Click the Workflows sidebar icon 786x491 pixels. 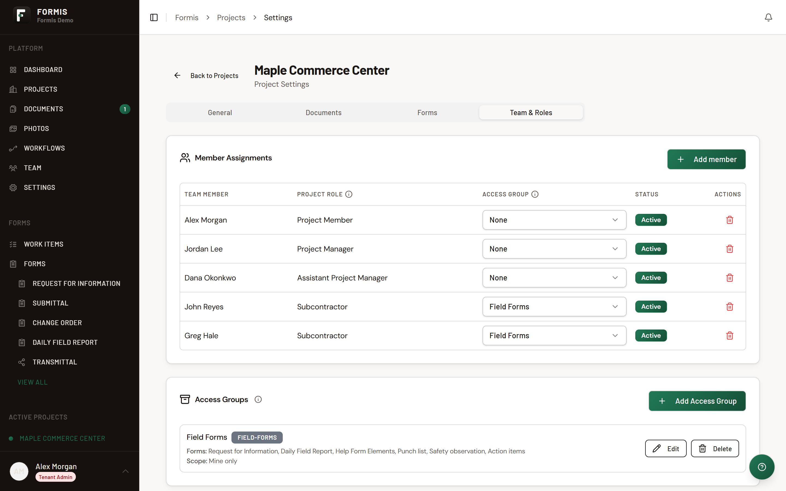click(x=13, y=148)
